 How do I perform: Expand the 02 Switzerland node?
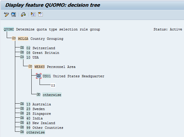[x=22, y=48]
